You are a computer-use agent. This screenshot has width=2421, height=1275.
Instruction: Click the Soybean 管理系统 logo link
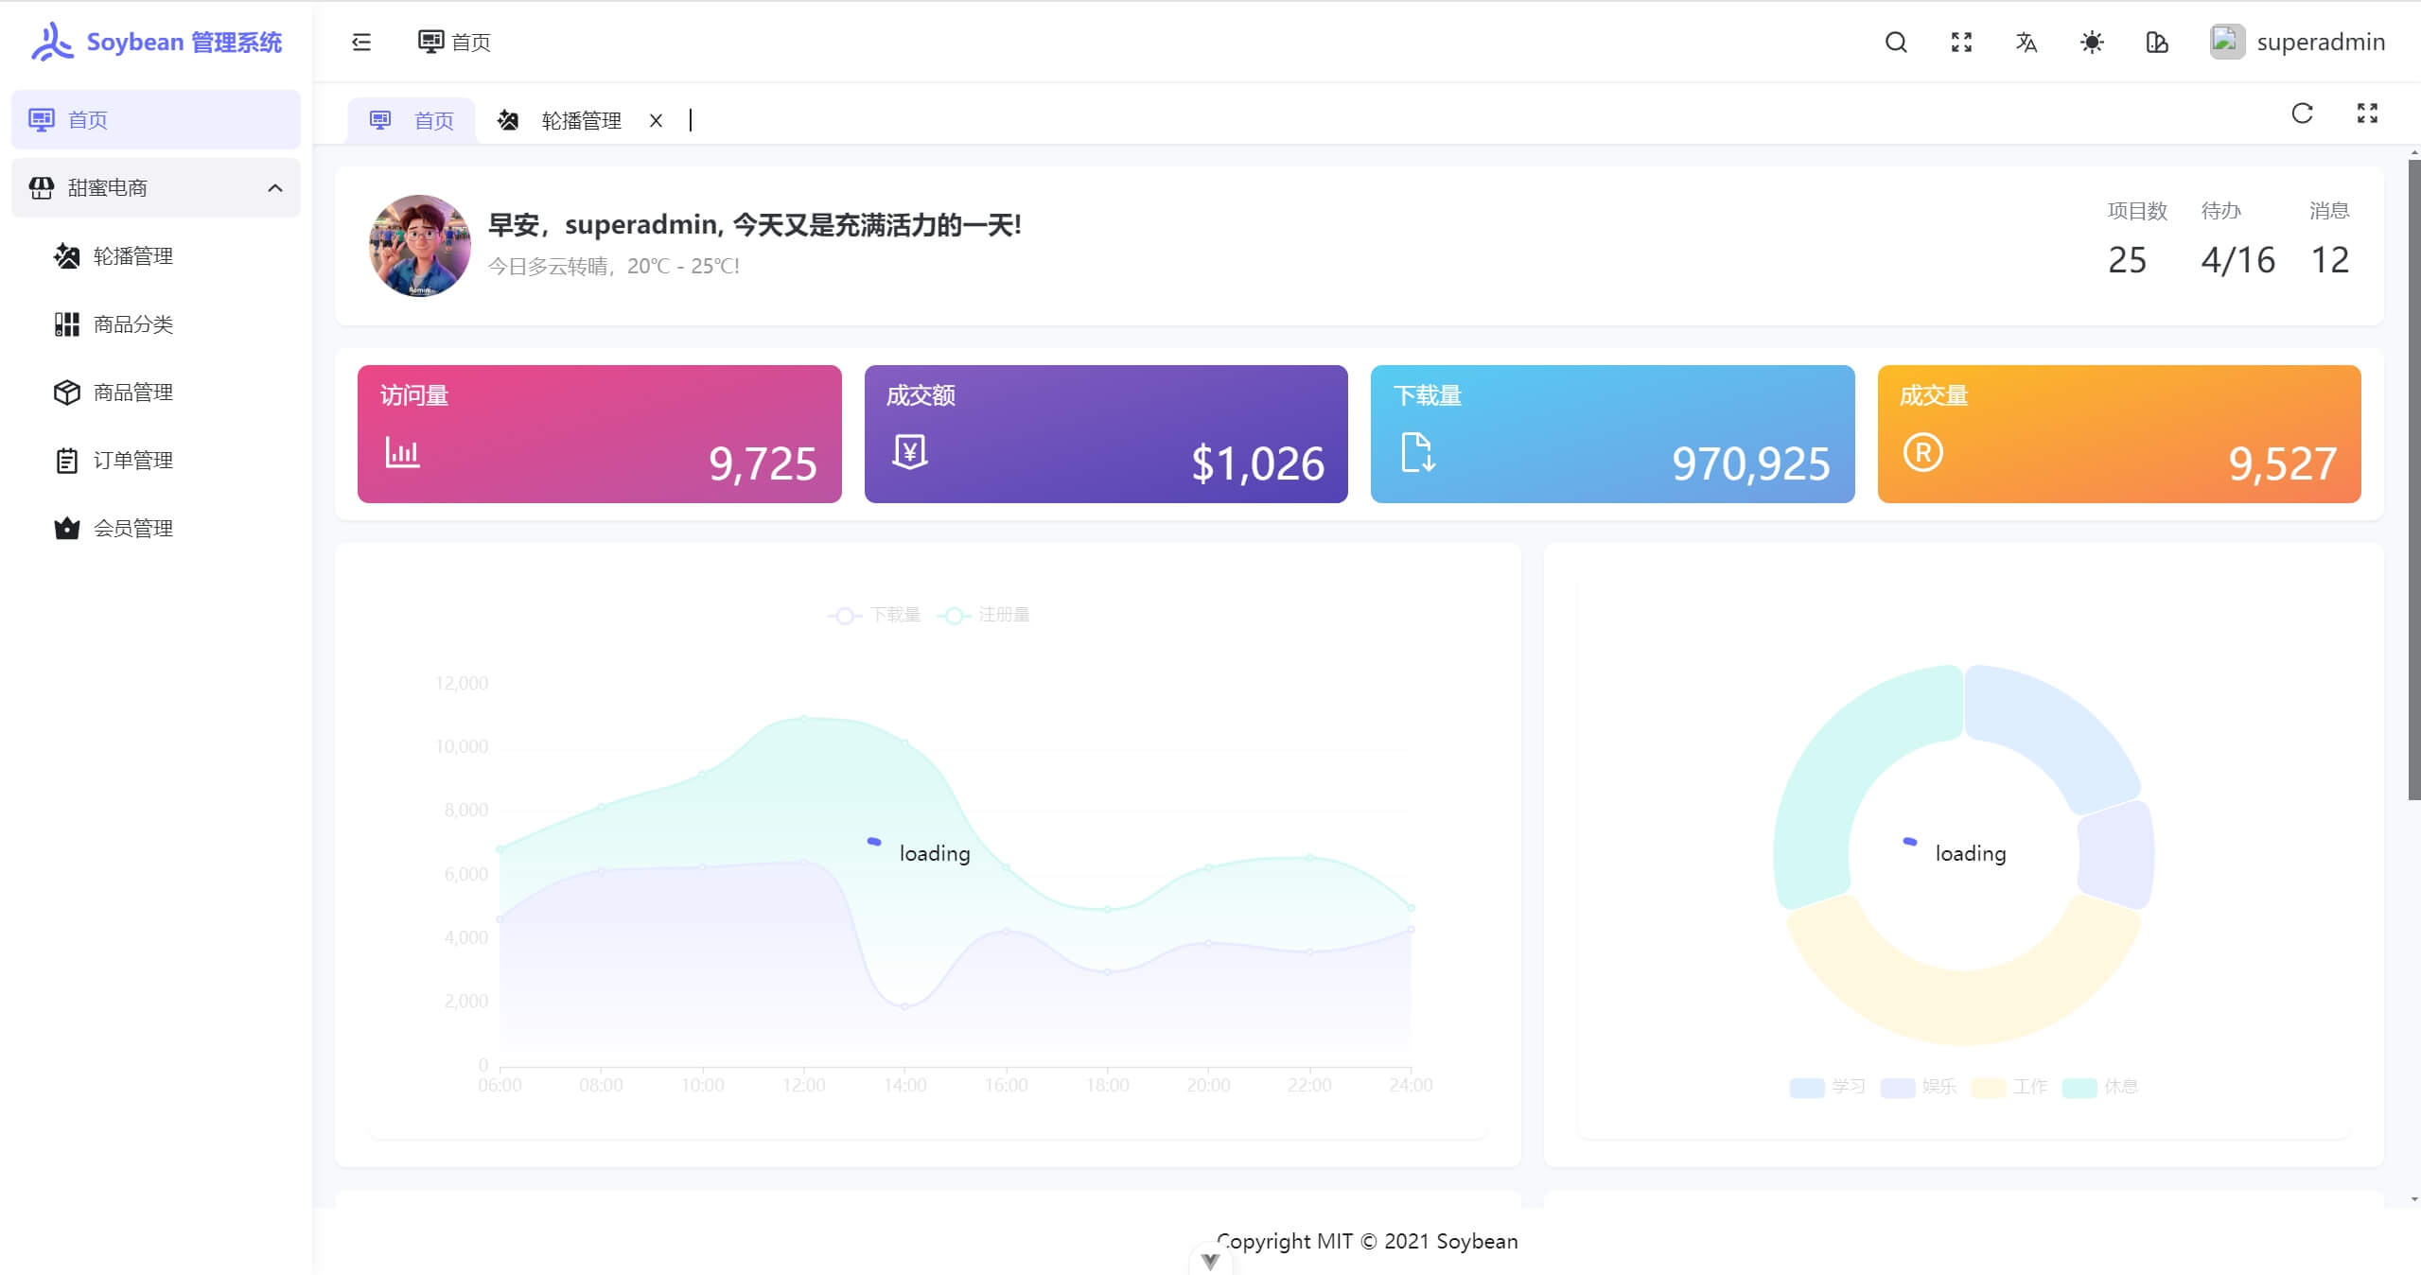(156, 42)
